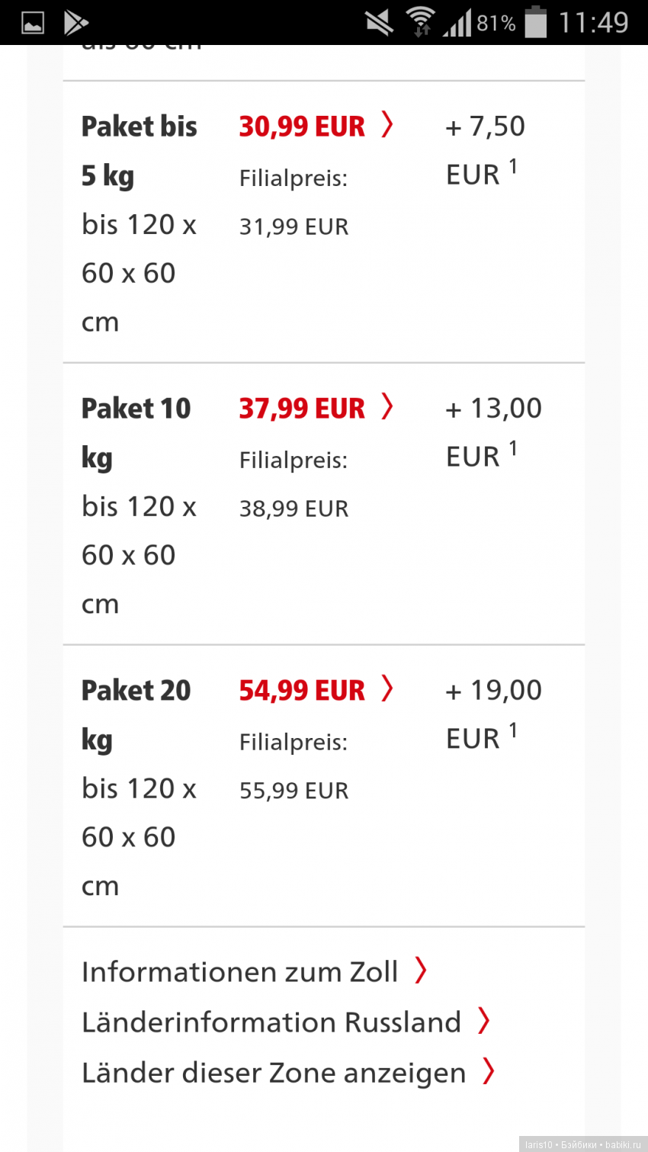Tap the arrow after Länderinformation Russland

point(483,1021)
